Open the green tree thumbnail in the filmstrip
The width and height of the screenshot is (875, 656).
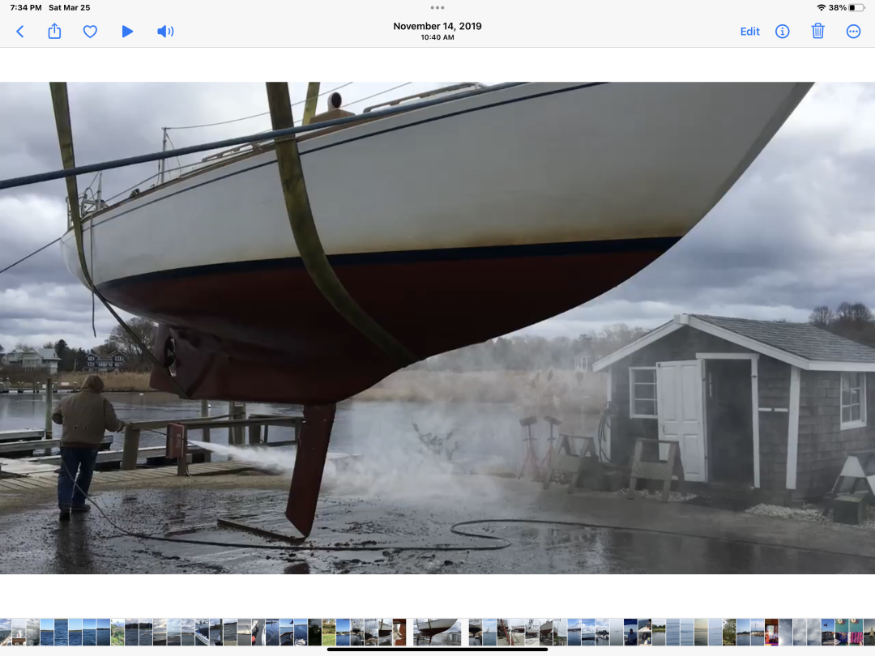(x=729, y=632)
